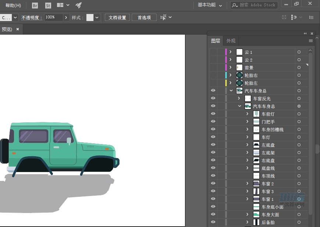Click the 样式 style swatch
The width and height of the screenshot is (320, 227).
90,18
